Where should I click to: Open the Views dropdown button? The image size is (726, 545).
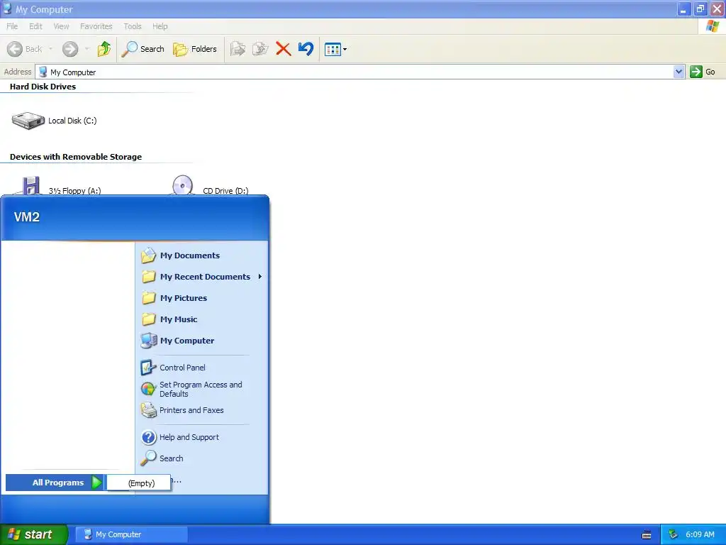pos(335,49)
